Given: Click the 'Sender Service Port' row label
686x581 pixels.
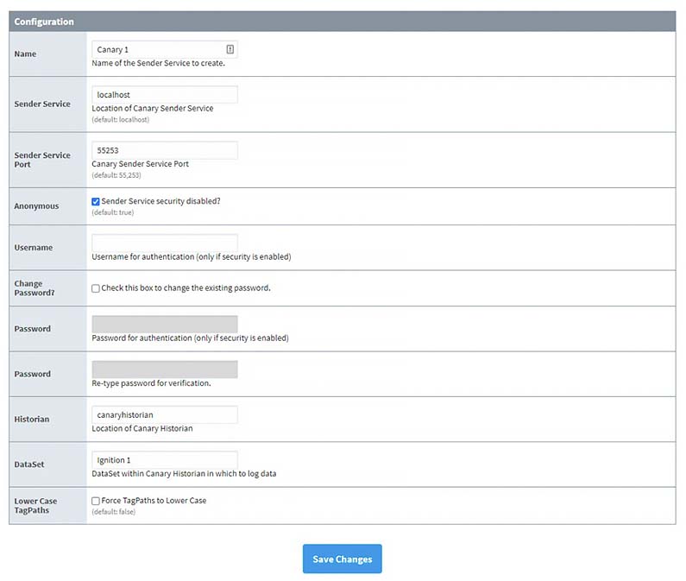Looking at the screenshot, I should pyautogui.click(x=42, y=160).
